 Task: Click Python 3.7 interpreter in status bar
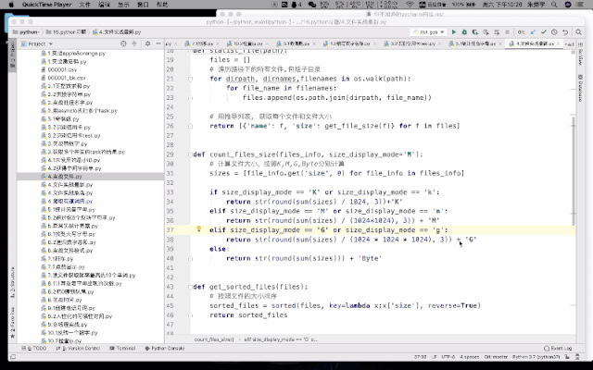(536, 357)
